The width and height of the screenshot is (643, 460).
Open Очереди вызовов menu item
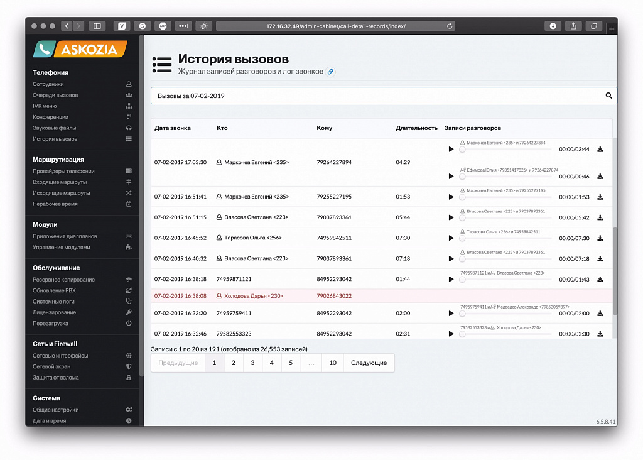pos(55,95)
